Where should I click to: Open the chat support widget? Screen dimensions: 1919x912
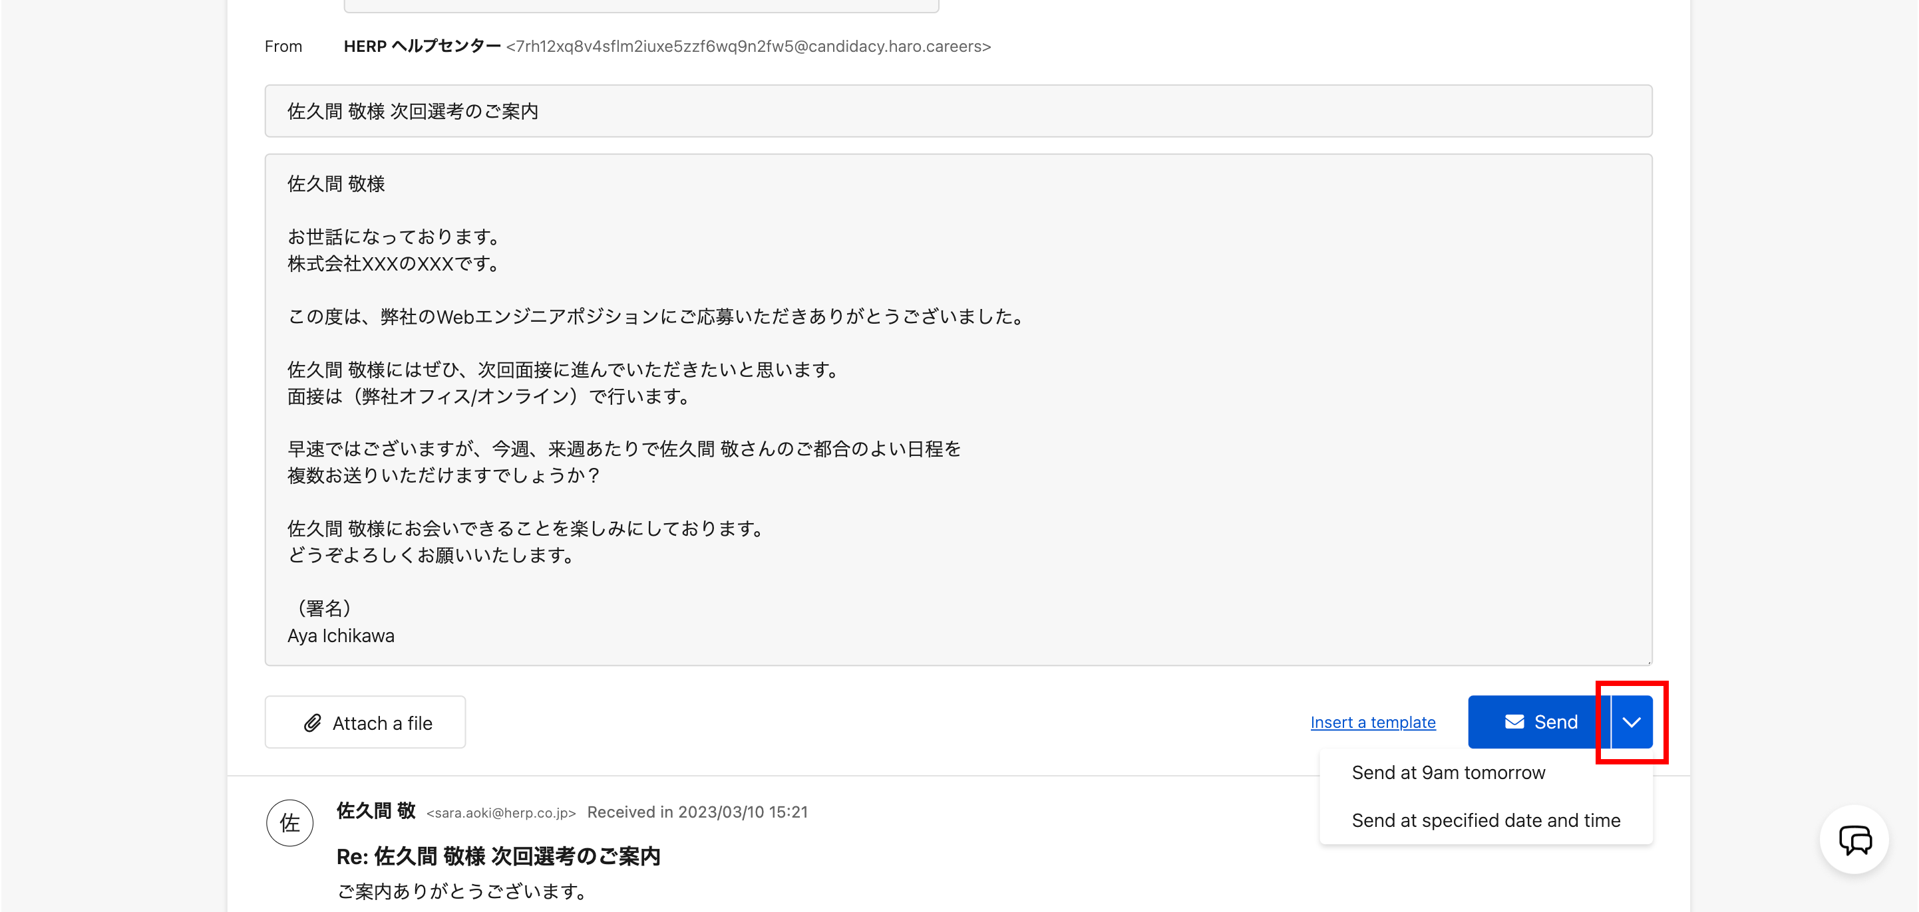[x=1853, y=840]
